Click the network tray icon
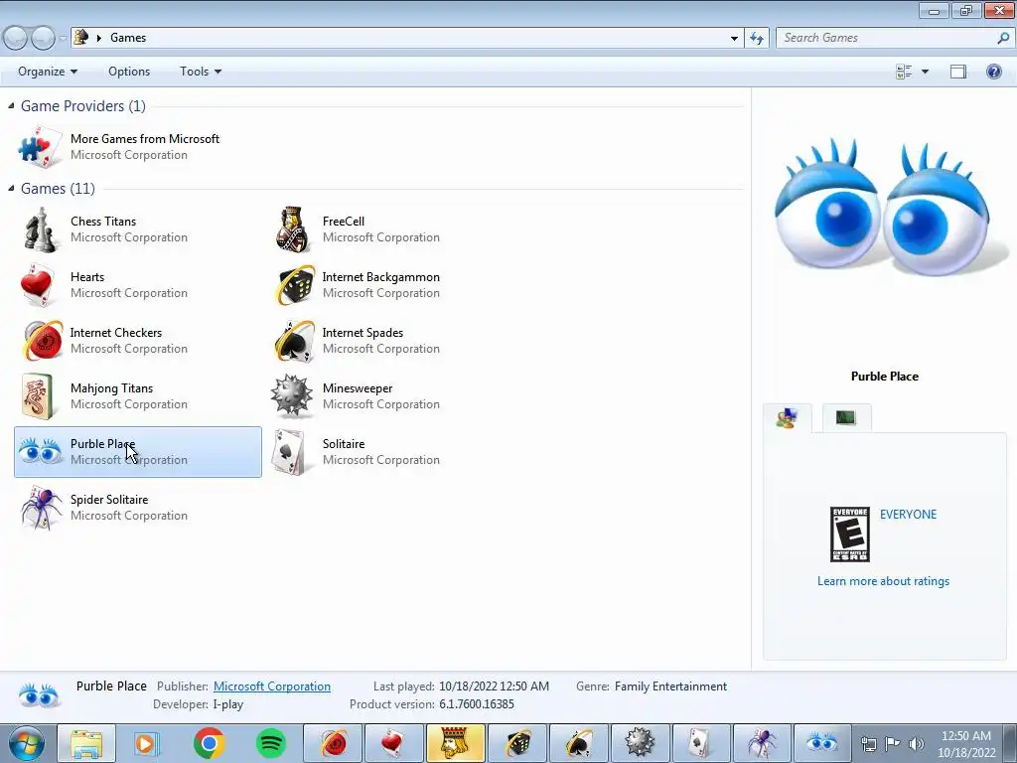Image resolution: width=1017 pixels, height=763 pixels. tap(868, 743)
